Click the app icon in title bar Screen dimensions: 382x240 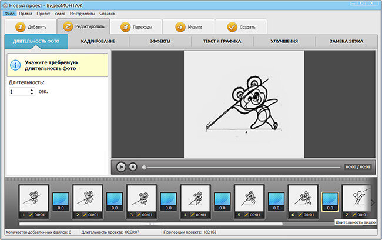tap(5, 5)
